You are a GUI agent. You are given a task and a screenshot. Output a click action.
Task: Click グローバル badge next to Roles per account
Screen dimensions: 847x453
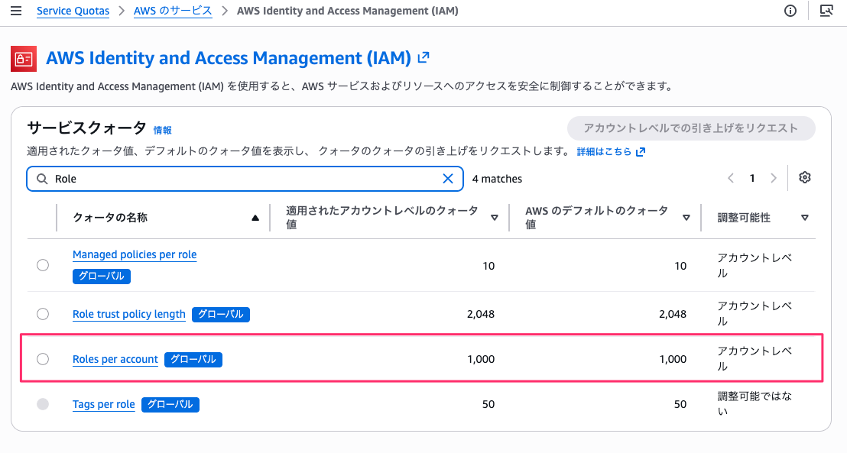(x=193, y=360)
